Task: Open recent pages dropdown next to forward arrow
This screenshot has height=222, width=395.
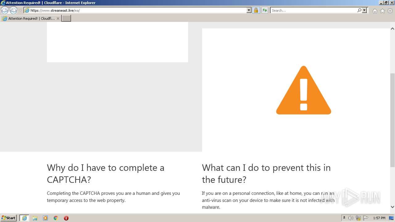Action: (x=20, y=10)
